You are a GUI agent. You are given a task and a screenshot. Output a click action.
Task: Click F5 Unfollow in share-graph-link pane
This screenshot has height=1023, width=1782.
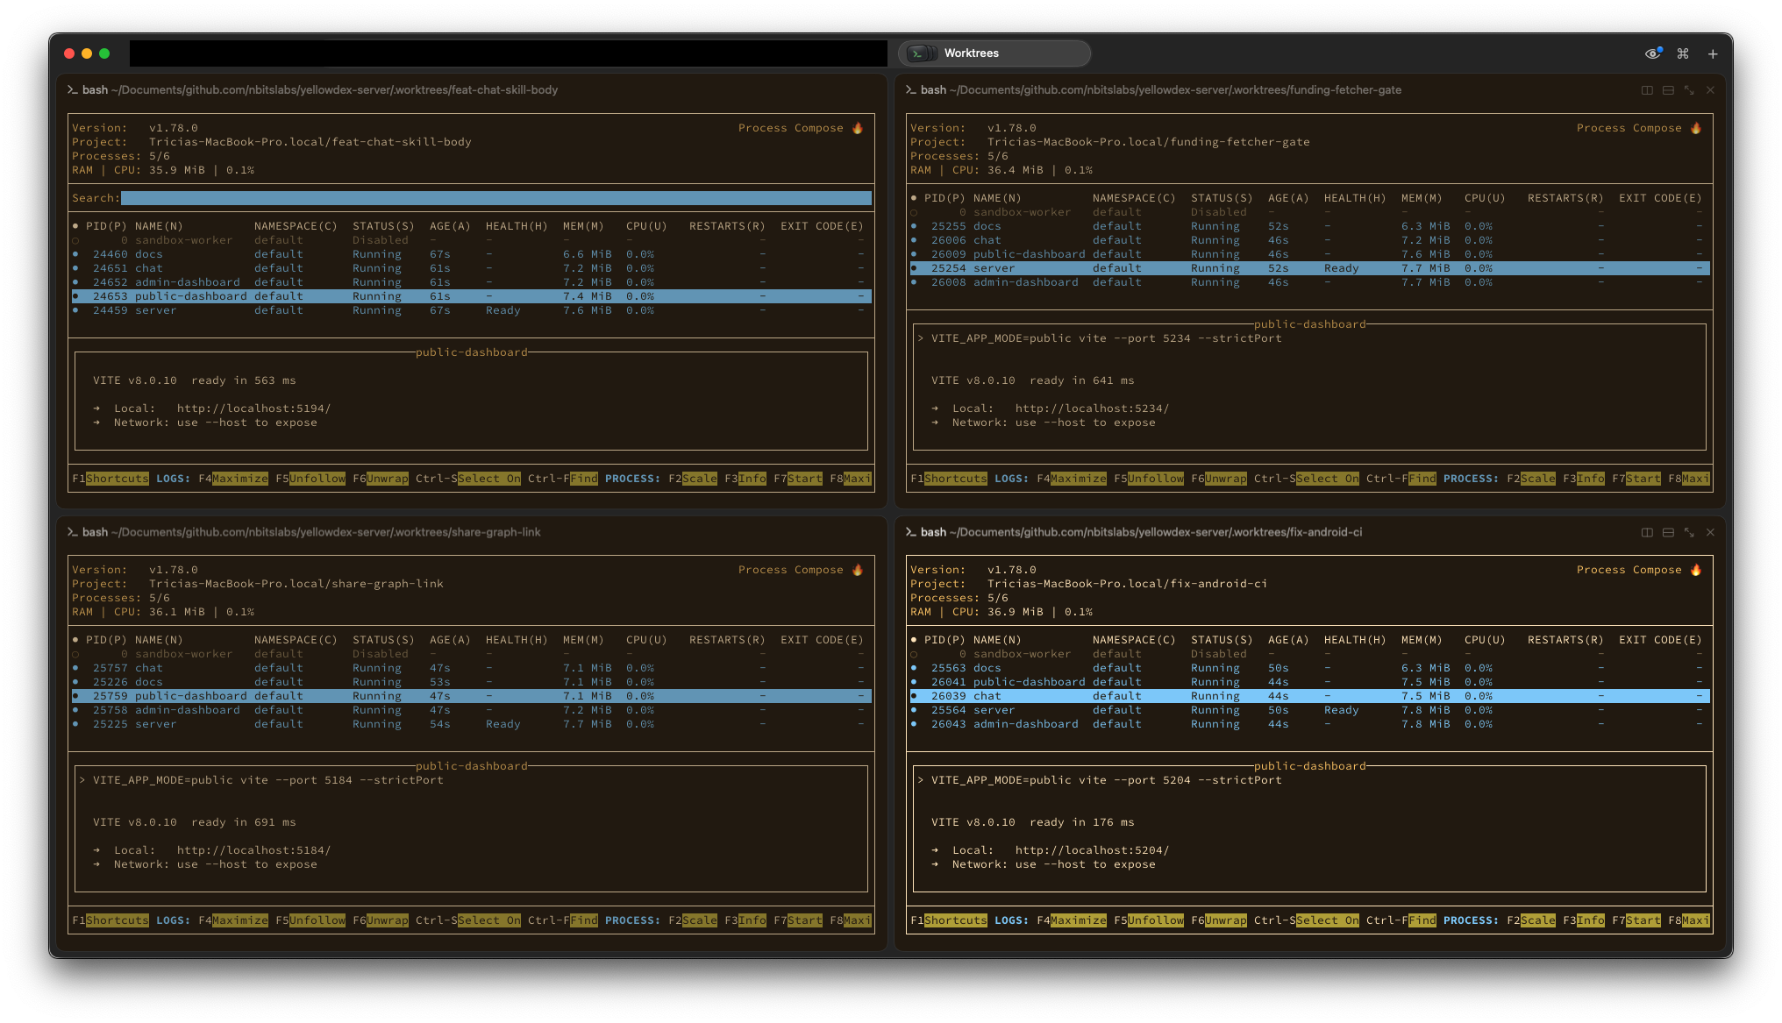pyautogui.click(x=310, y=920)
